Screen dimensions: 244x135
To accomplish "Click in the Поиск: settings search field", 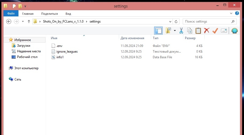I will click(x=207, y=21).
